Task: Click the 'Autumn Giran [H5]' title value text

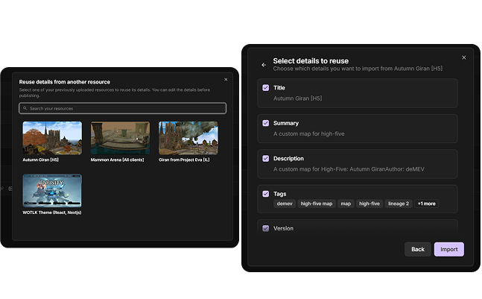Action: [x=297, y=98]
